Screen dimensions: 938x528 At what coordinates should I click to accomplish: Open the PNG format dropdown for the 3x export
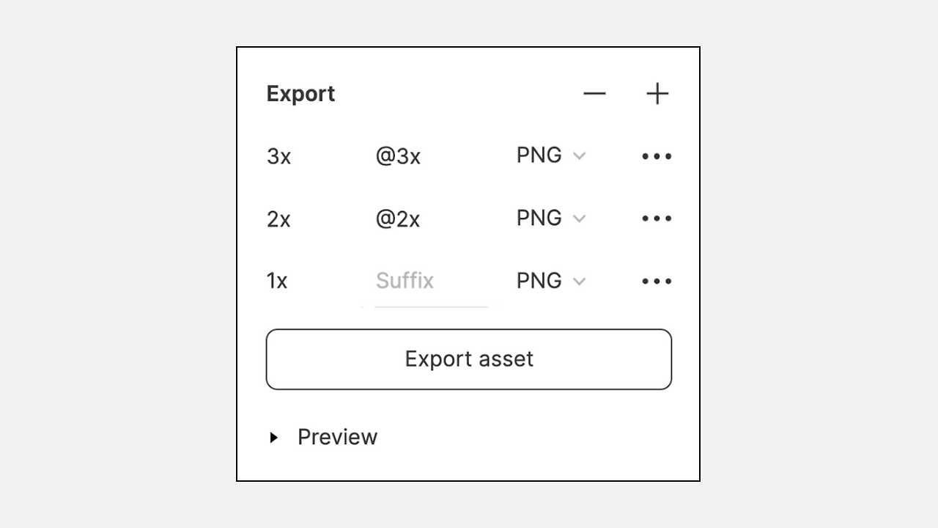pyautogui.click(x=551, y=155)
